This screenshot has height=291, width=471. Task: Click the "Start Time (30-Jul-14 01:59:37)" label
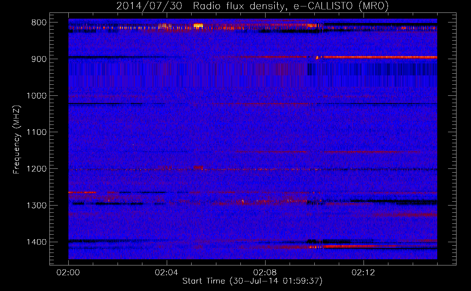[252, 281]
